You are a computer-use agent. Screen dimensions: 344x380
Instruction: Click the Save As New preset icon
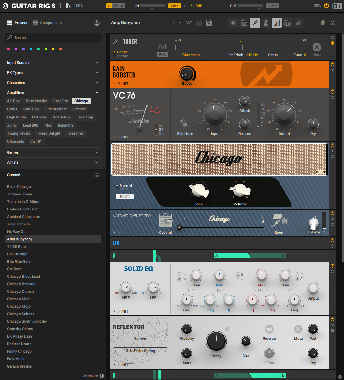pos(209,23)
